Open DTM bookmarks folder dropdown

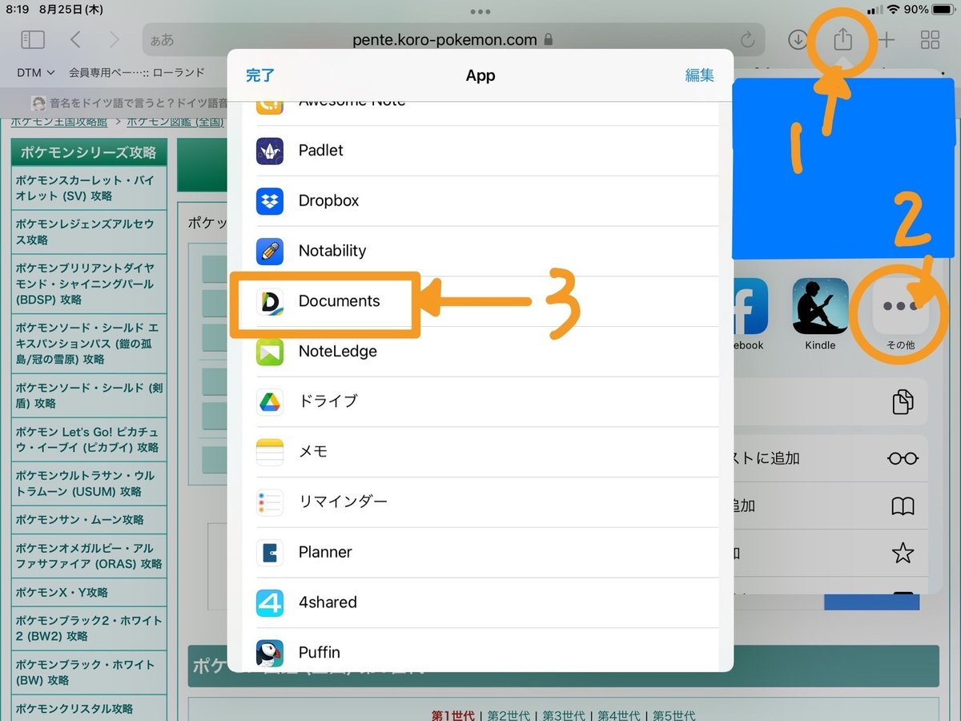tap(36, 73)
